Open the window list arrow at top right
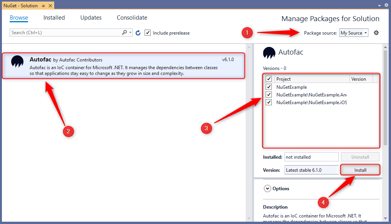The height and width of the screenshot is (224, 391). point(380,5)
